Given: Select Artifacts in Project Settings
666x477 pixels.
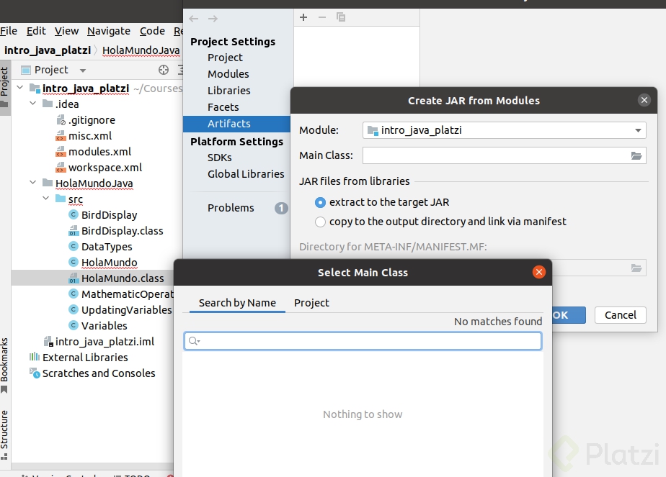Looking at the screenshot, I should coord(236,124).
